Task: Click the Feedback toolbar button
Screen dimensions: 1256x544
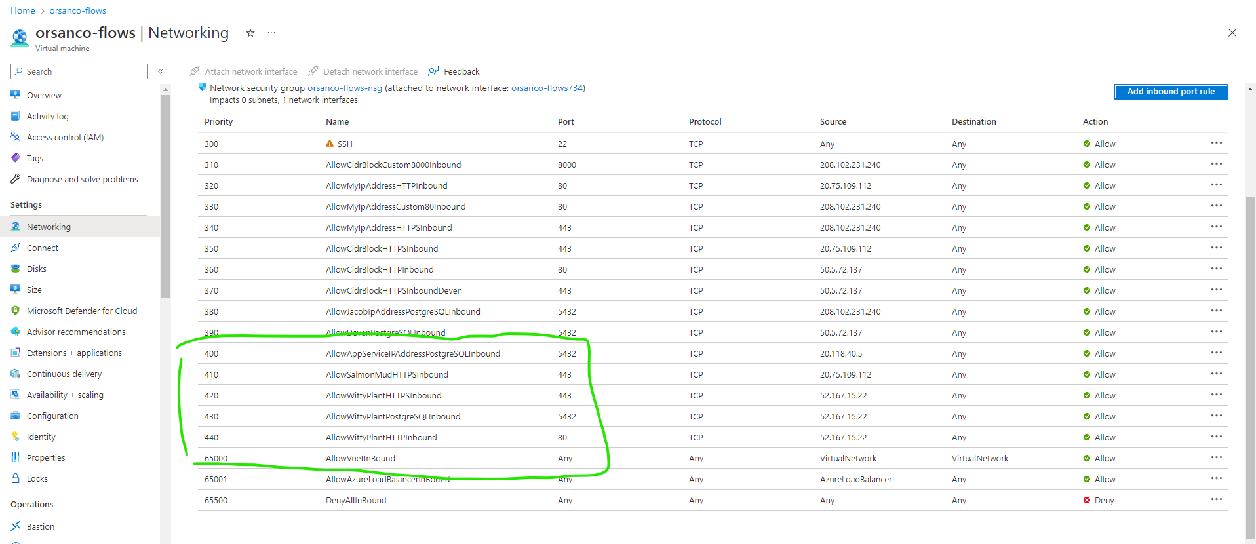Action: 454,71
